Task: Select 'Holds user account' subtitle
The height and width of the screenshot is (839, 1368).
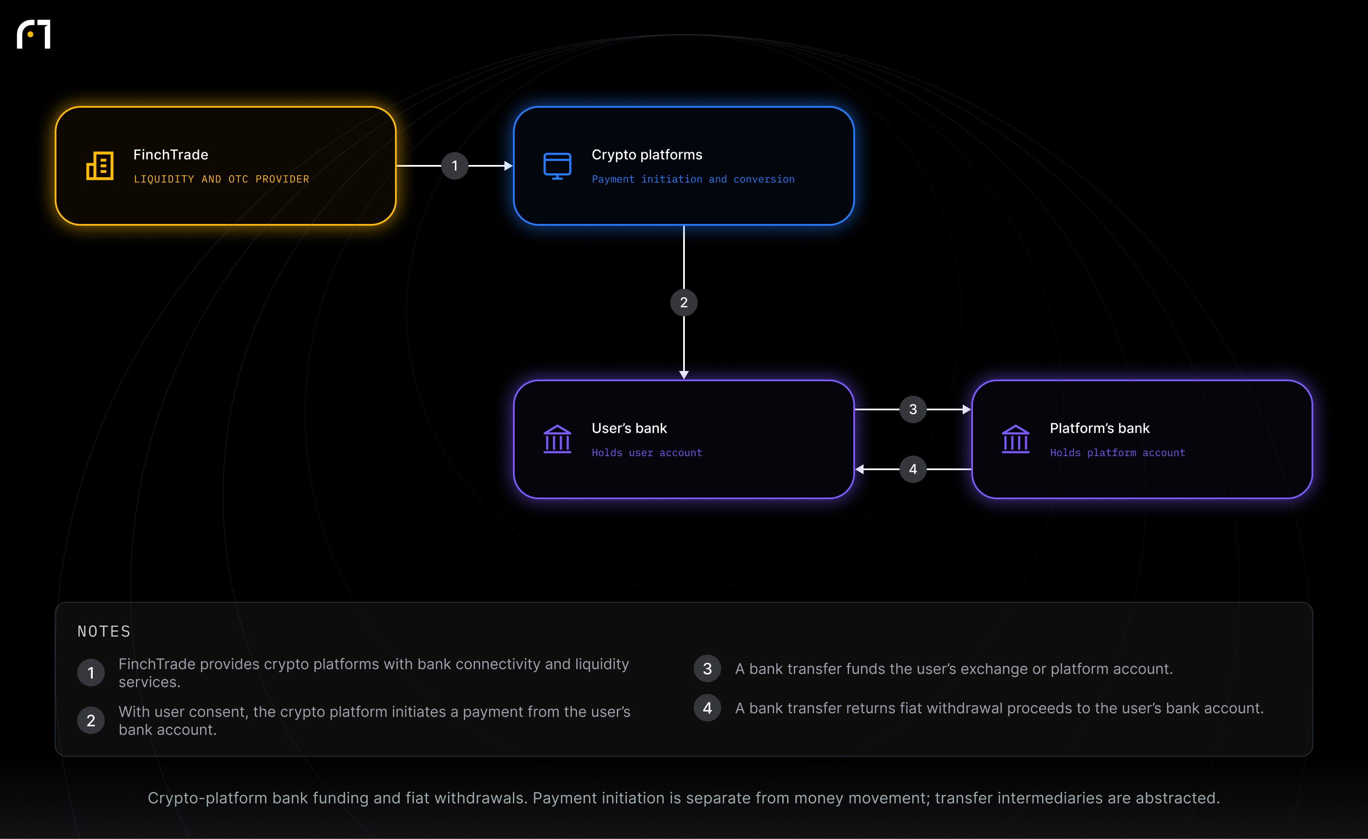Action: pos(647,453)
